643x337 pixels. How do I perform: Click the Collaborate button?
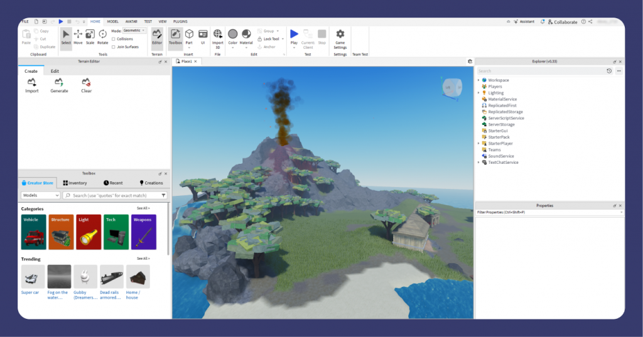pos(562,22)
